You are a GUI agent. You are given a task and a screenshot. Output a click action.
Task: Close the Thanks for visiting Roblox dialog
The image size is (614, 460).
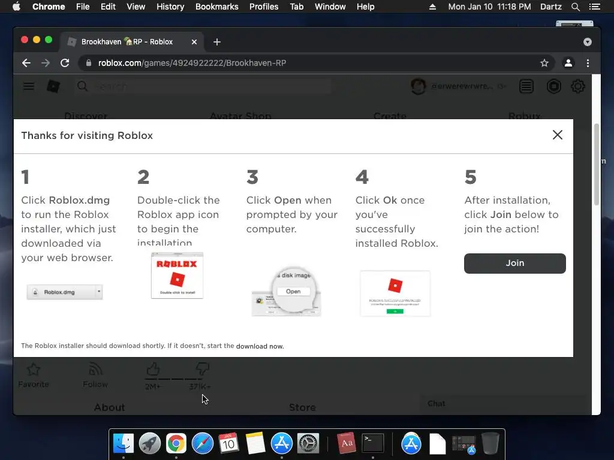pos(557,135)
